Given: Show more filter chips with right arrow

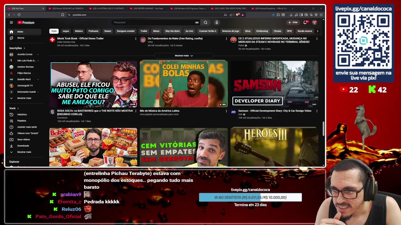Looking at the screenshot, I should tap(317, 31).
